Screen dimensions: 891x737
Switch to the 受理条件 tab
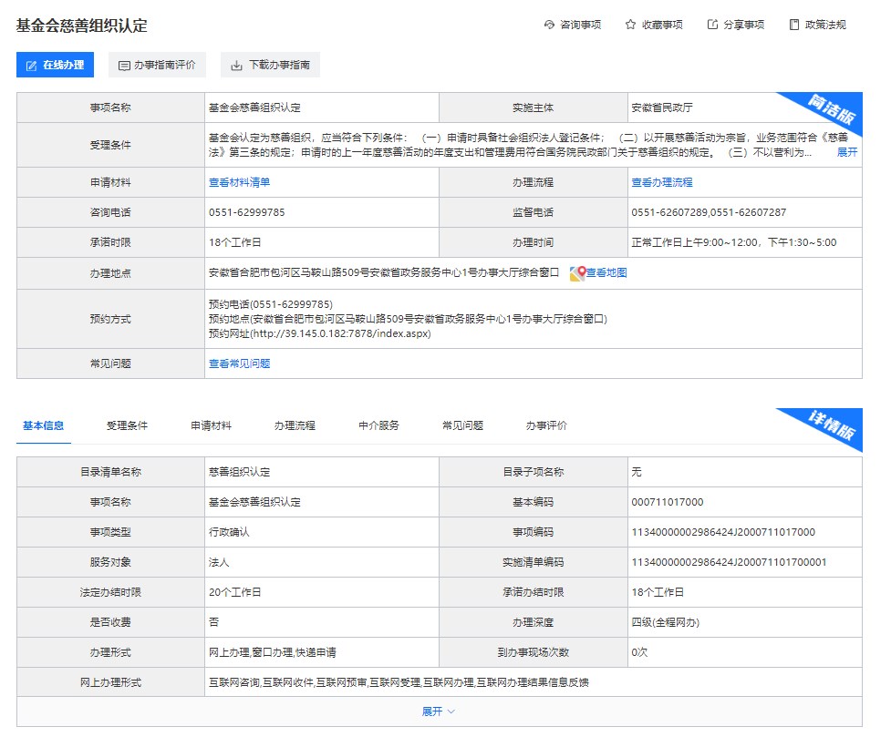tap(127, 425)
